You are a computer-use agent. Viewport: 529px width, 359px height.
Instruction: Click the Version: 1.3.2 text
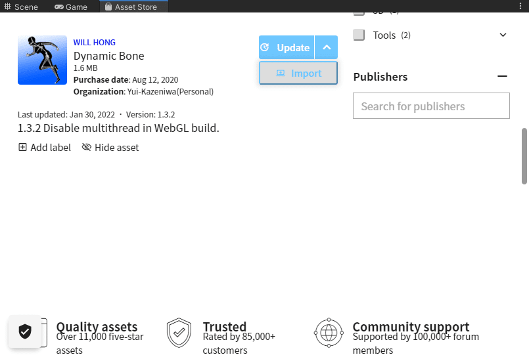click(150, 115)
